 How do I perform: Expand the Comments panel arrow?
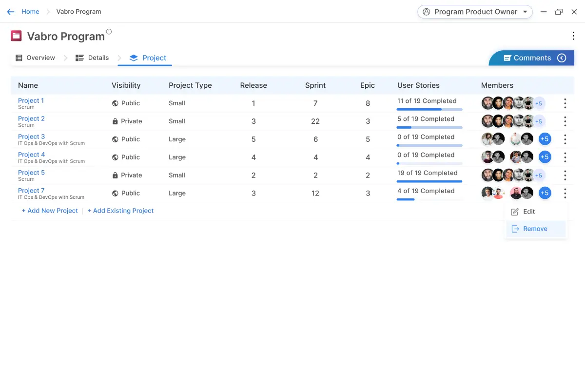pos(562,58)
